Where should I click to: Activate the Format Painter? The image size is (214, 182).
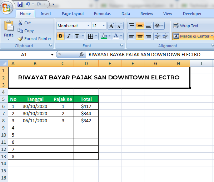click(34, 39)
